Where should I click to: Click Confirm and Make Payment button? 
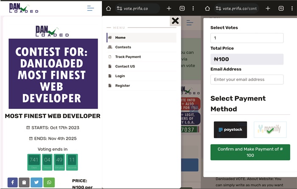click(x=250, y=152)
